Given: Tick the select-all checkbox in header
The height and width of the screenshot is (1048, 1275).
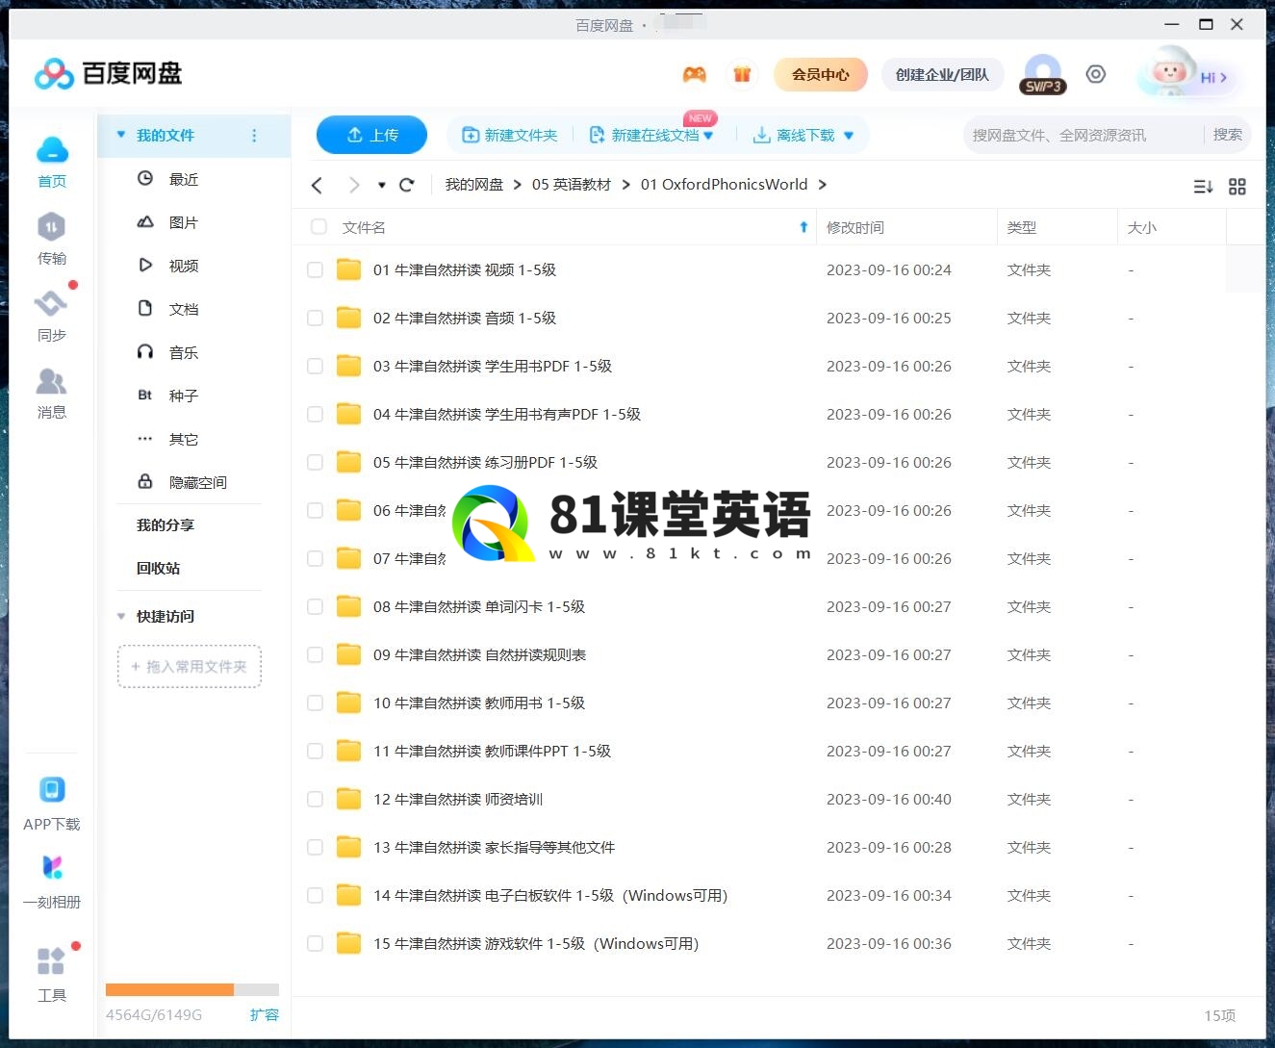Looking at the screenshot, I should coord(319,227).
